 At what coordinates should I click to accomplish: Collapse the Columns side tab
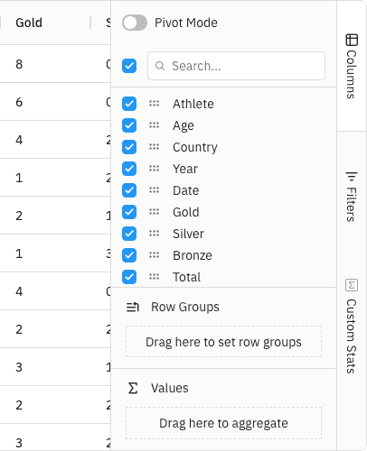tap(352, 66)
